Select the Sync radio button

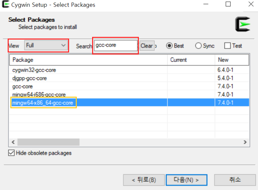pos(205,46)
